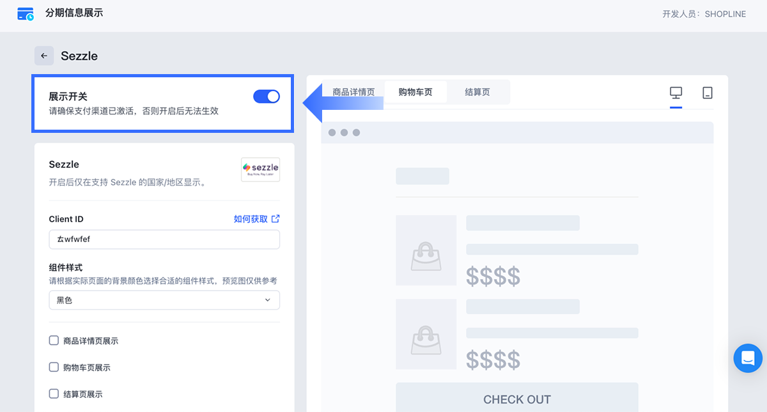Screen dimensions: 767x412
Task: Click the external link icon beside 如何获取
Action: (275, 218)
